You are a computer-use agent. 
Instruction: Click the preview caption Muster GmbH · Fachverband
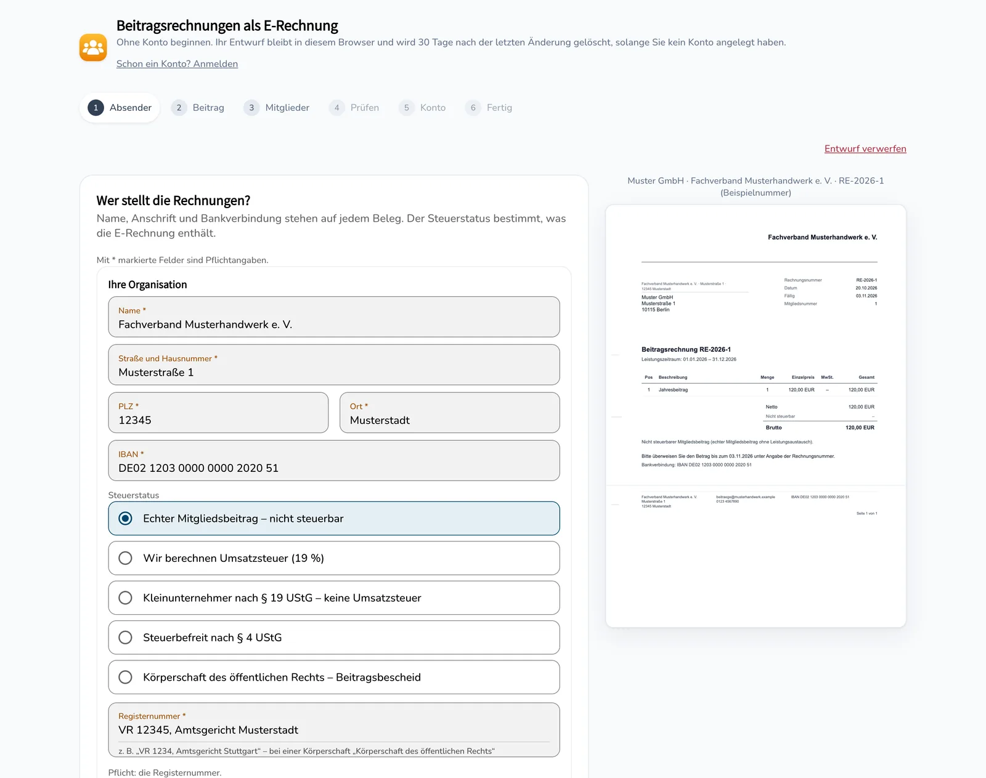(756, 187)
